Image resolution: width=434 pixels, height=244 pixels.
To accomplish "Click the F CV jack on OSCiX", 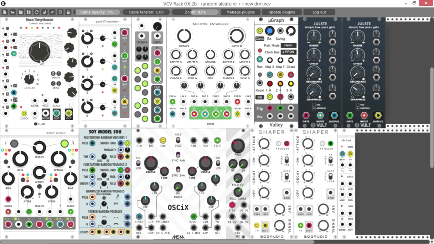I will point(232,205).
